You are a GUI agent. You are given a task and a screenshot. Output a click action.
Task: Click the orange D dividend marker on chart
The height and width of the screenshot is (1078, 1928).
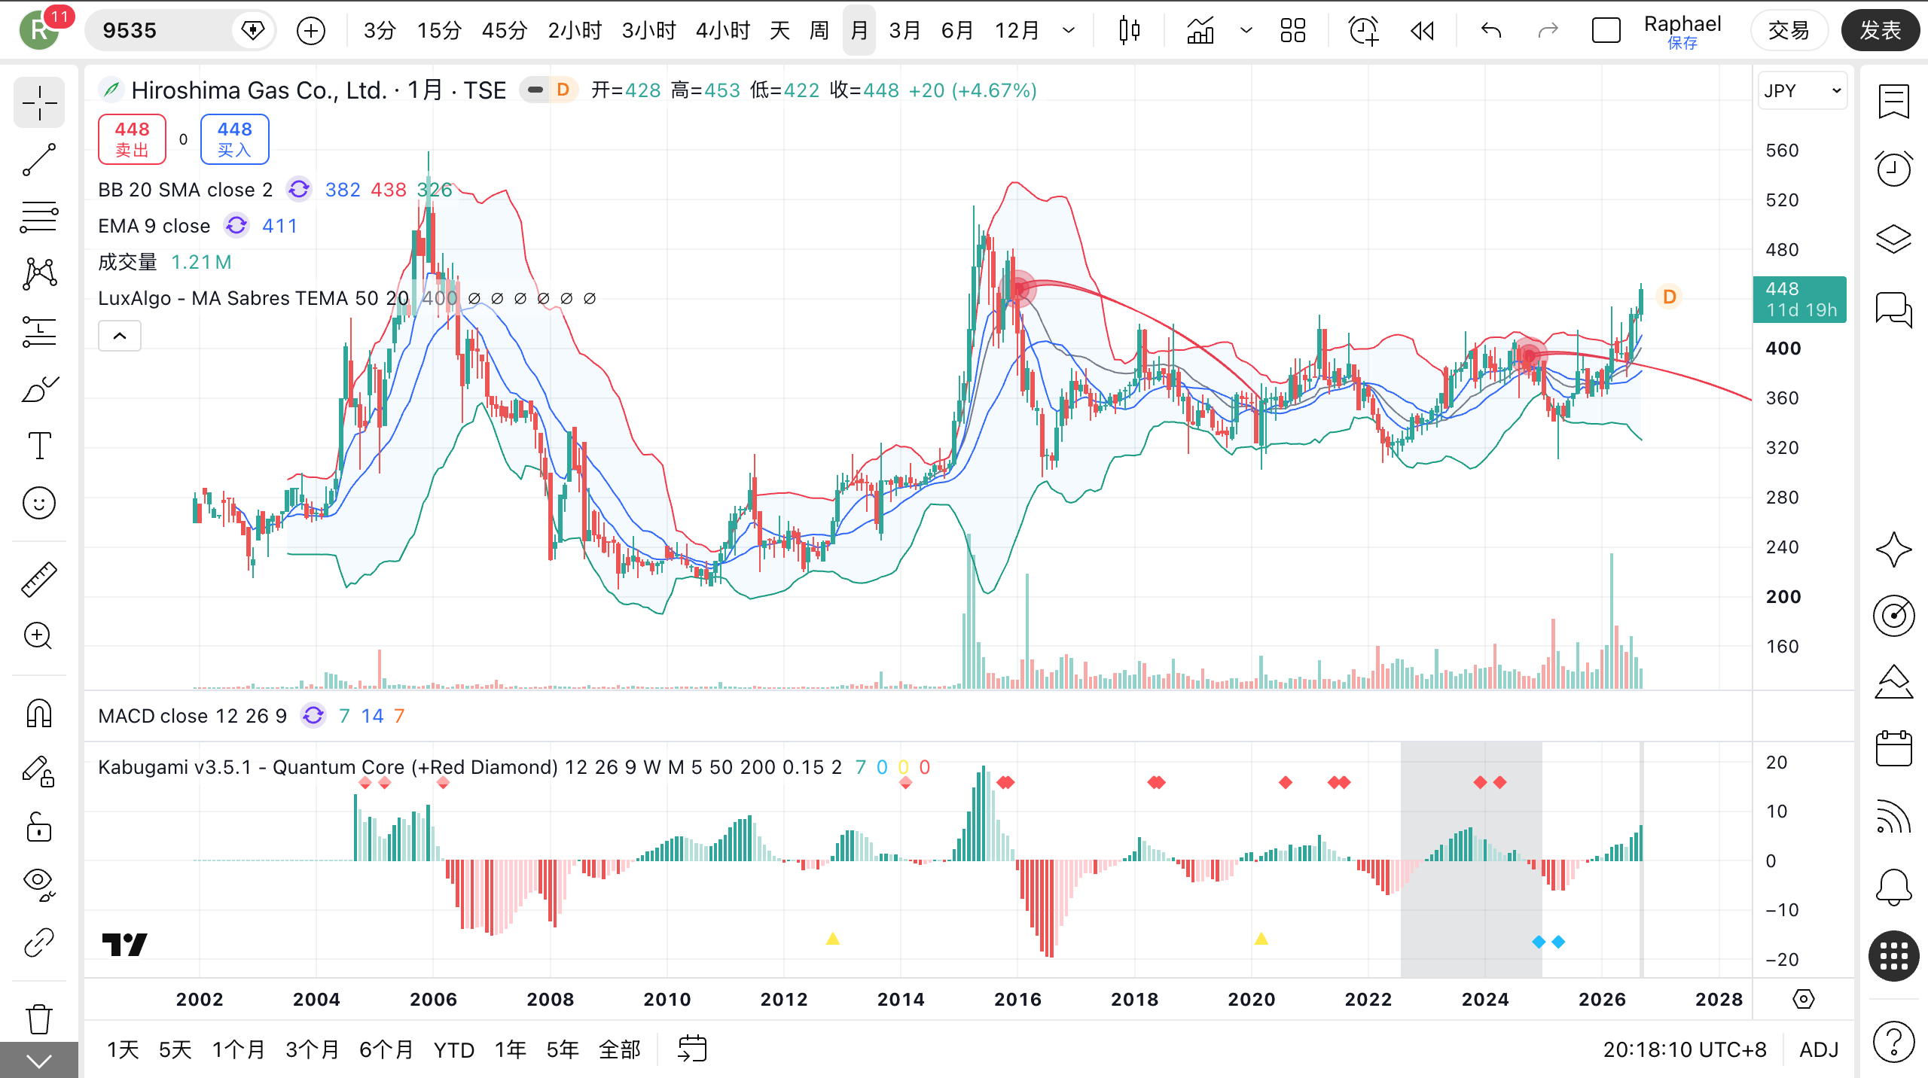click(1670, 297)
